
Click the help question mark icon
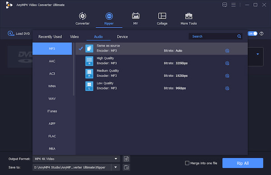(x=262, y=33)
